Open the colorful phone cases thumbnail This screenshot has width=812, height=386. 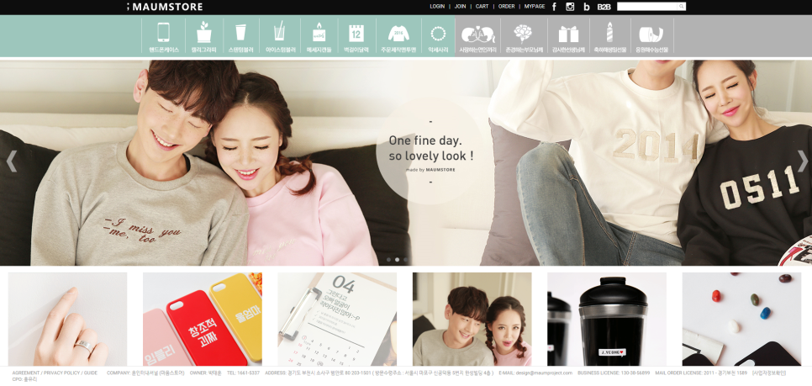tap(203, 320)
